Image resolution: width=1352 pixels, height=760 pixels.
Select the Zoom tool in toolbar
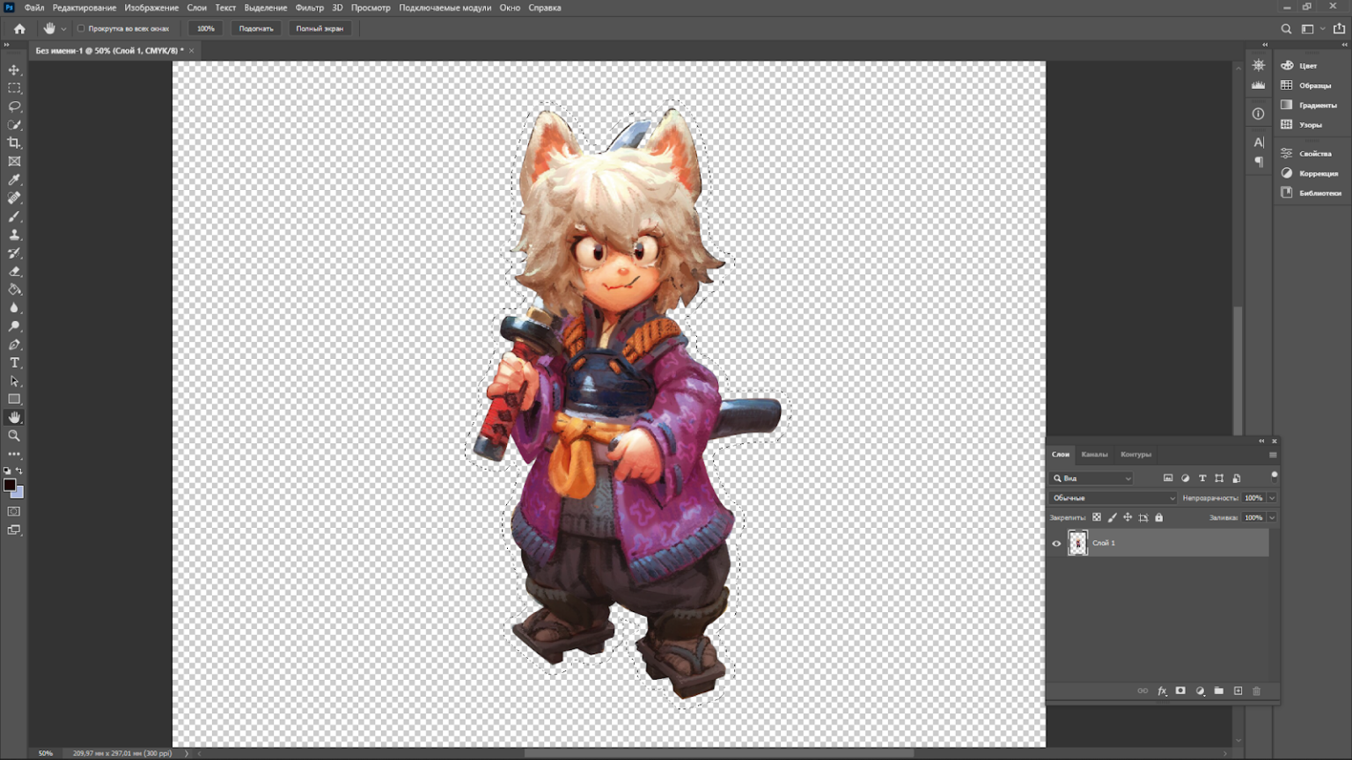click(14, 435)
